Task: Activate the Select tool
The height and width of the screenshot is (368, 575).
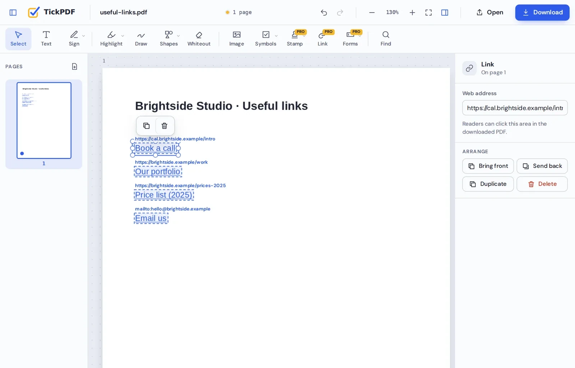Action: (x=18, y=39)
